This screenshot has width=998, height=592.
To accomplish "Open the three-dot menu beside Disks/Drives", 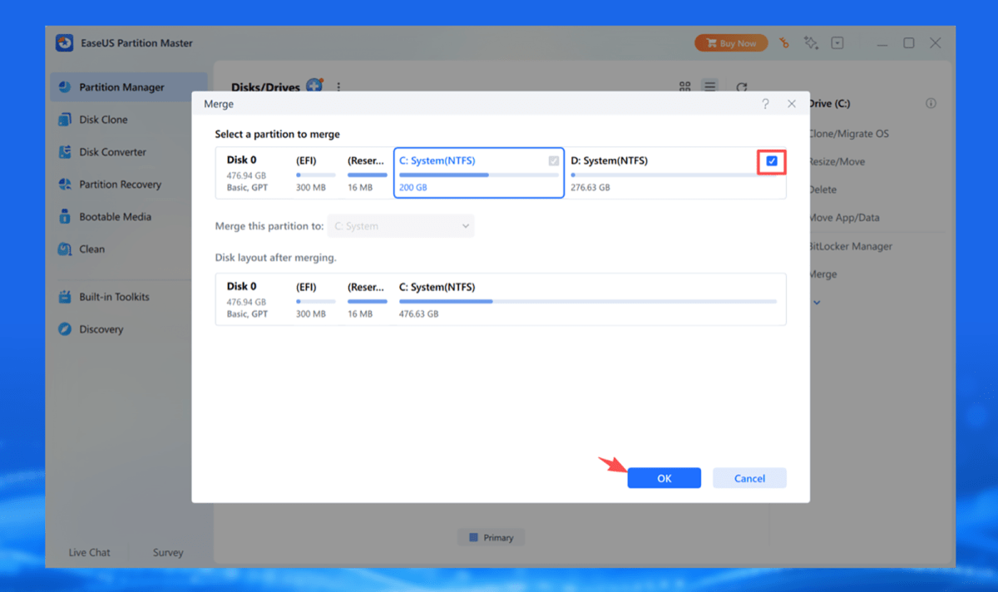I will coord(338,86).
